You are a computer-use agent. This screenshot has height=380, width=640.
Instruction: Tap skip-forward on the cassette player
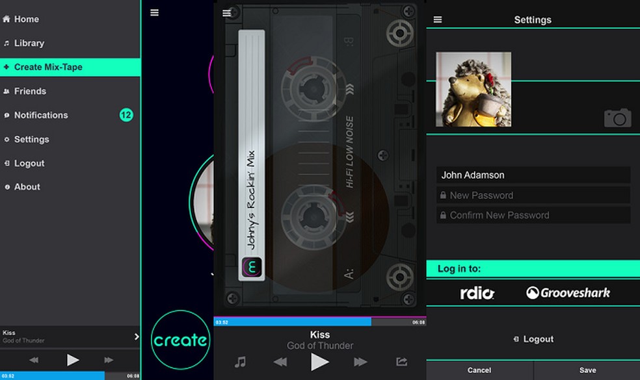tap(360, 362)
